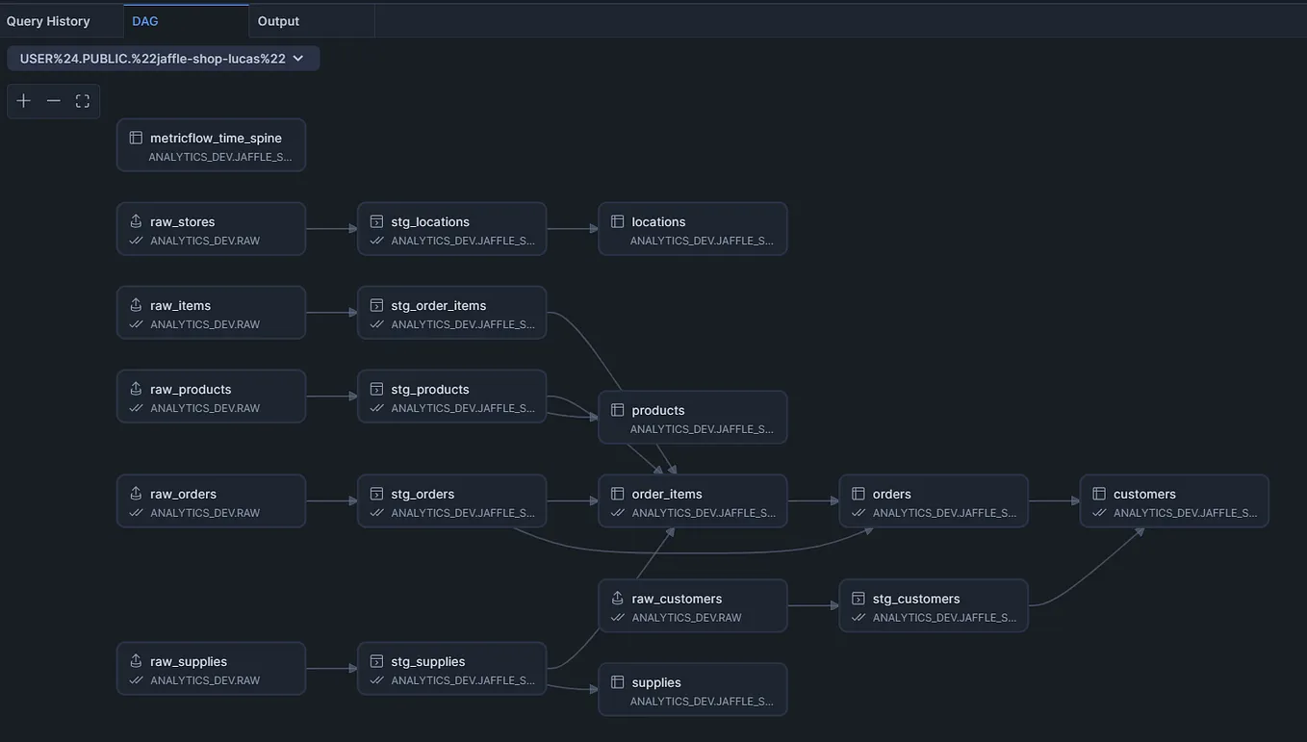Select the stg_supplies node
The height and width of the screenshot is (742, 1307).
pos(451,668)
